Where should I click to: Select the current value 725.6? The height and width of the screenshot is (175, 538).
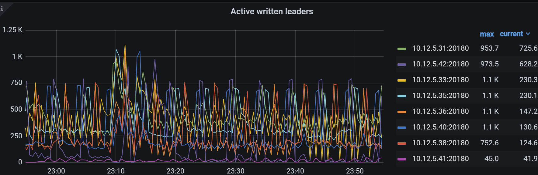tap(528, 48)
